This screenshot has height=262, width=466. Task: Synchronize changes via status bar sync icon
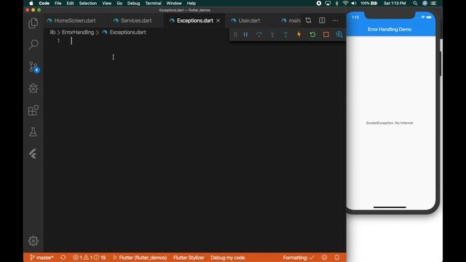(63, 258)
